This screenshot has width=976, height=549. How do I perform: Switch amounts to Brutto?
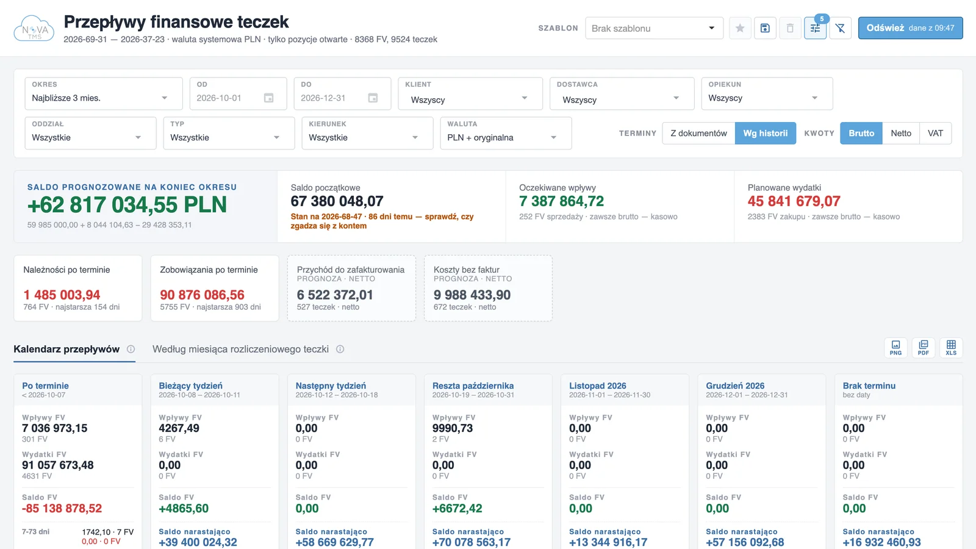861,133
